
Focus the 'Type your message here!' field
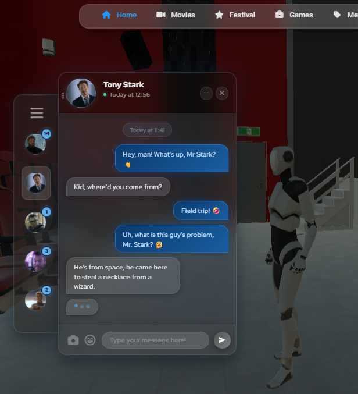pos(155,340)
